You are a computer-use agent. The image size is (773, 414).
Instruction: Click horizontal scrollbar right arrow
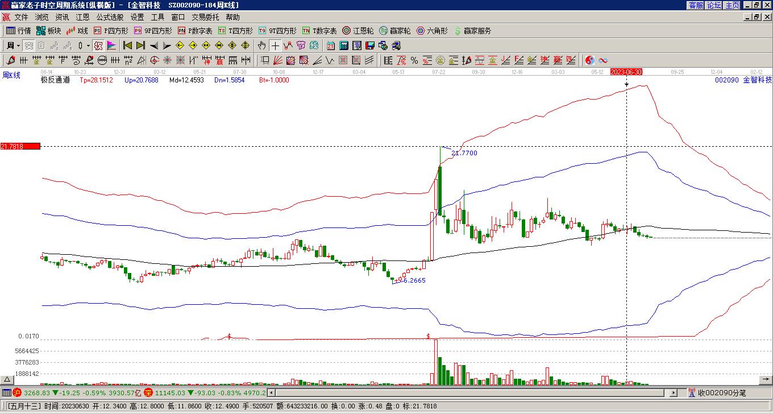coord(674,392)
